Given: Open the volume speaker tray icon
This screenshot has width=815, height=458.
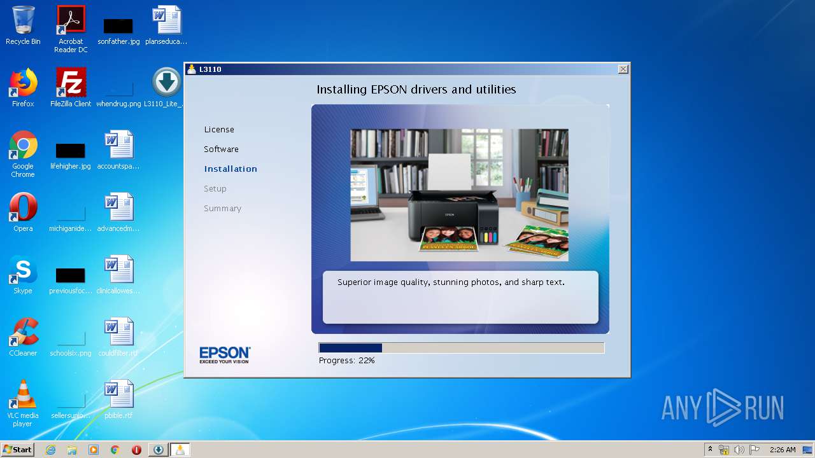Looking at the screenshot, I should (739, 450).
